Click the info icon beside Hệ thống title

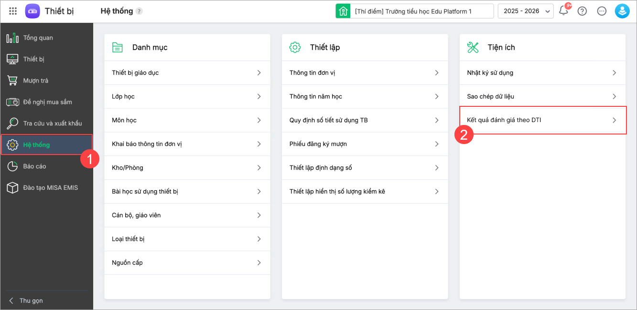(x=139, y=11)
